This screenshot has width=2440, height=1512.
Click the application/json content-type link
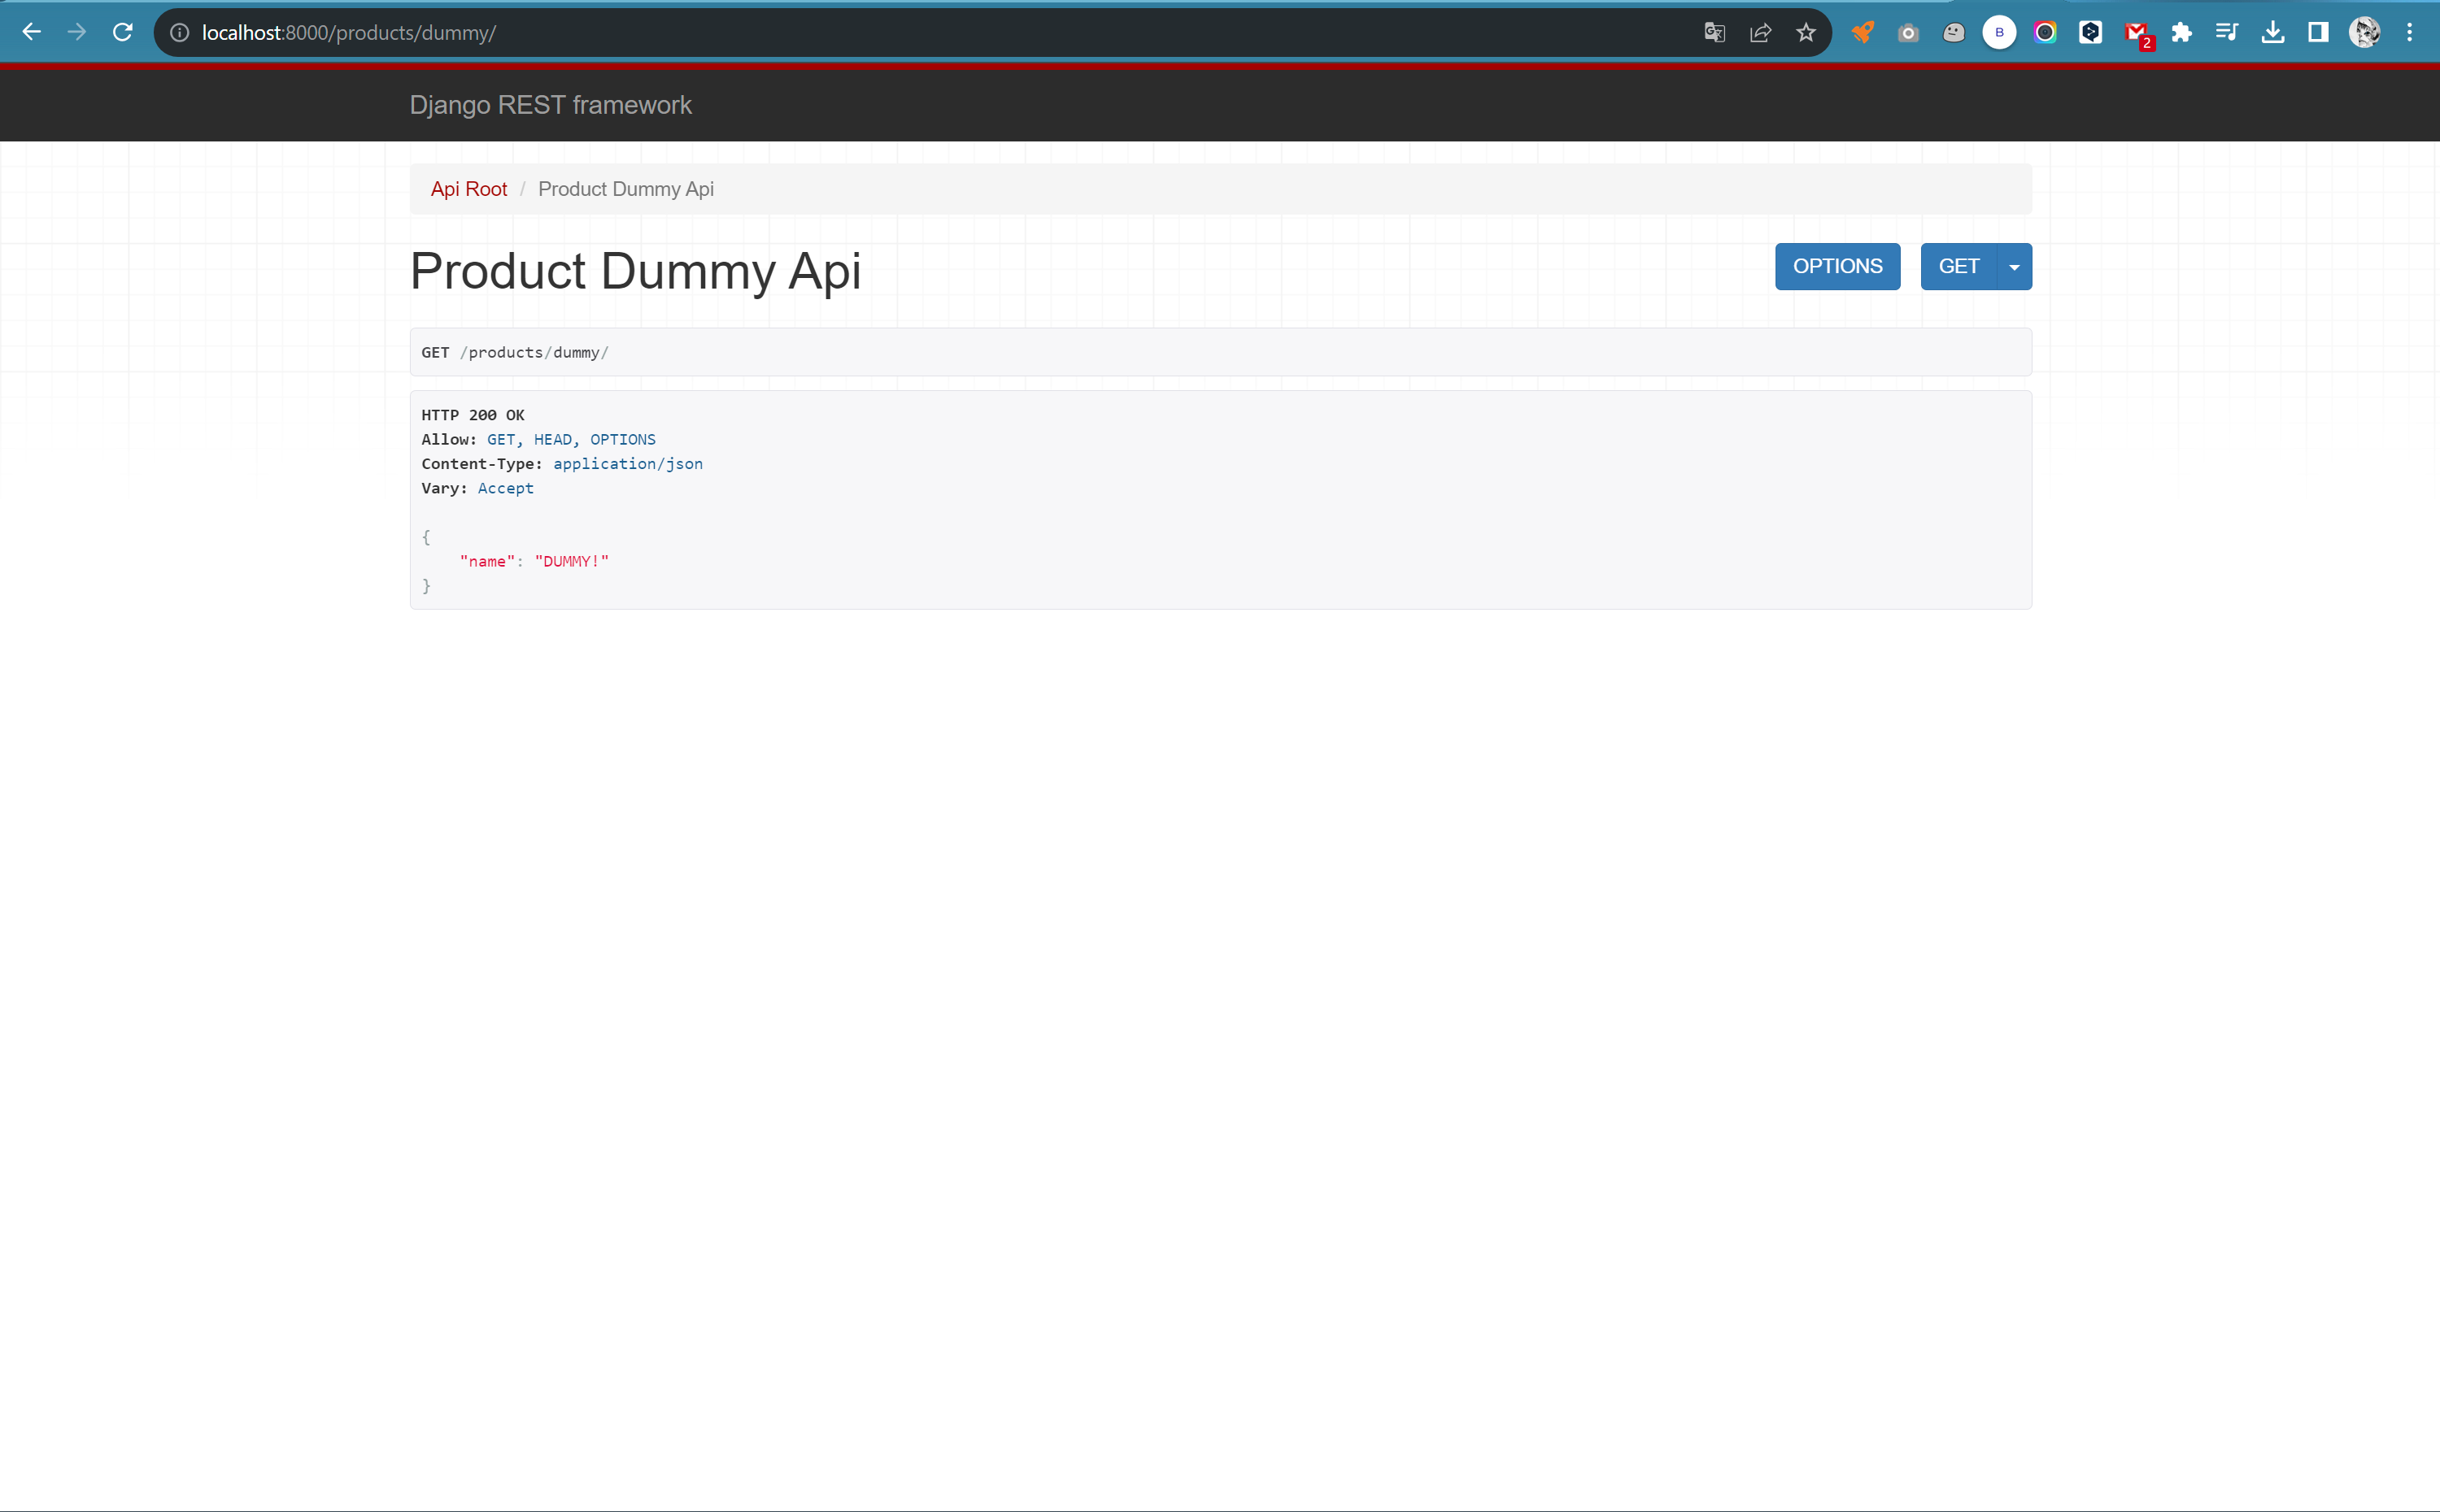(x=627, y=463)
